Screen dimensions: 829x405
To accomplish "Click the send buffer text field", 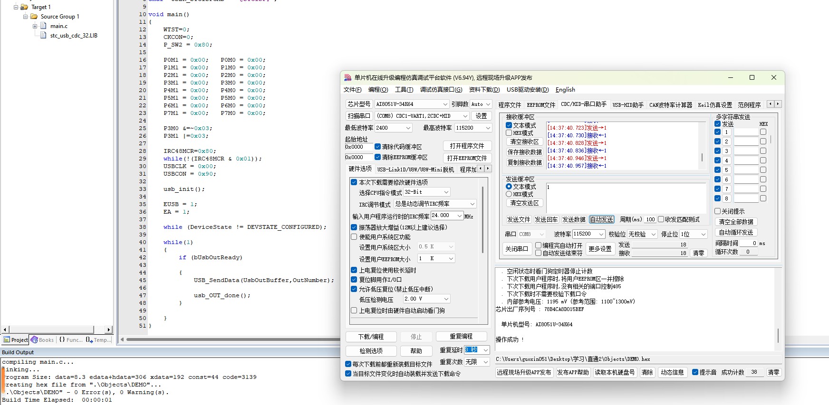I will point(626,198).
